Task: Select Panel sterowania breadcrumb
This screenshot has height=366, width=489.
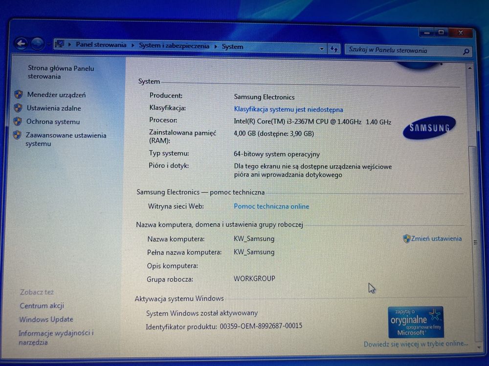Action: pyautogui.click(x=101, y=45)
